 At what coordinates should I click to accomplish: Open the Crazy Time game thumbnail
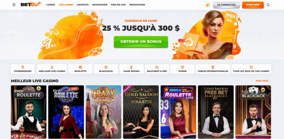coord(103,112)
